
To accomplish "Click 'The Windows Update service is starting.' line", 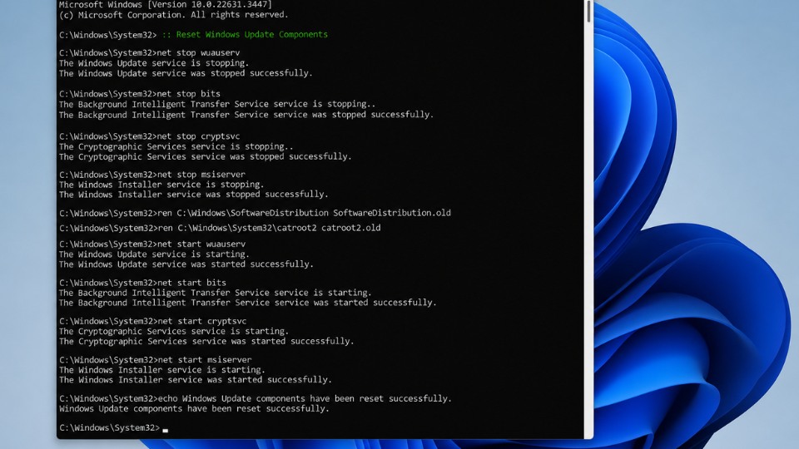I will [x=154, y=254].
